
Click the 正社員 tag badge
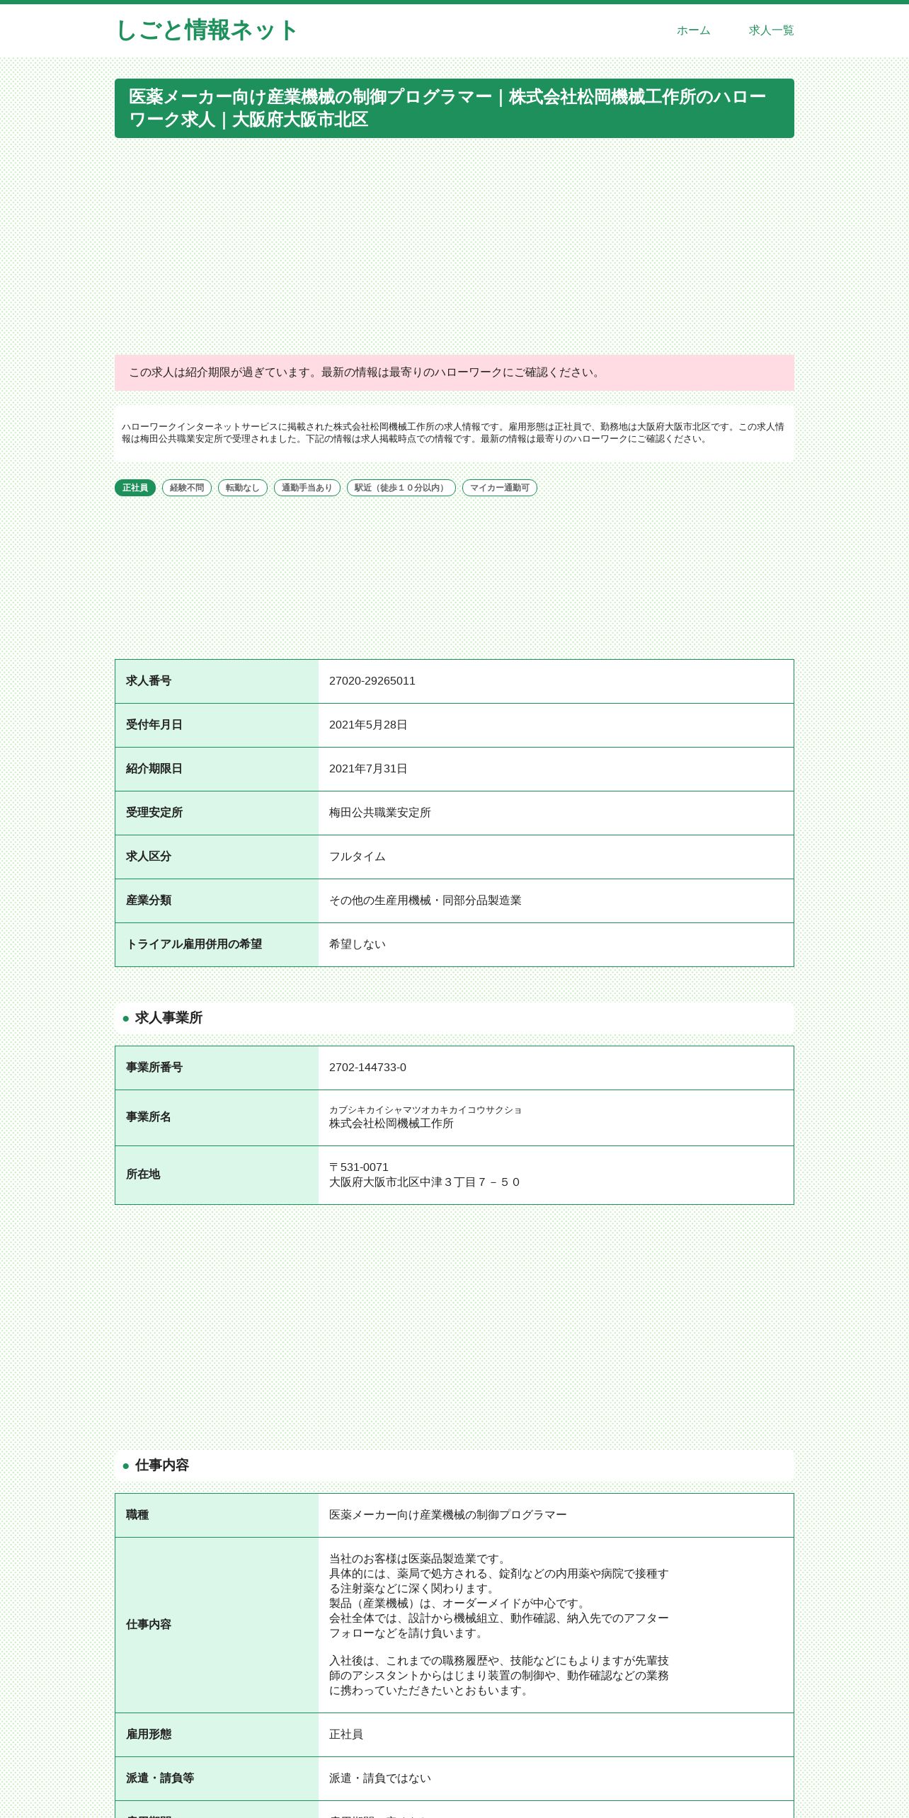point(135,488)
